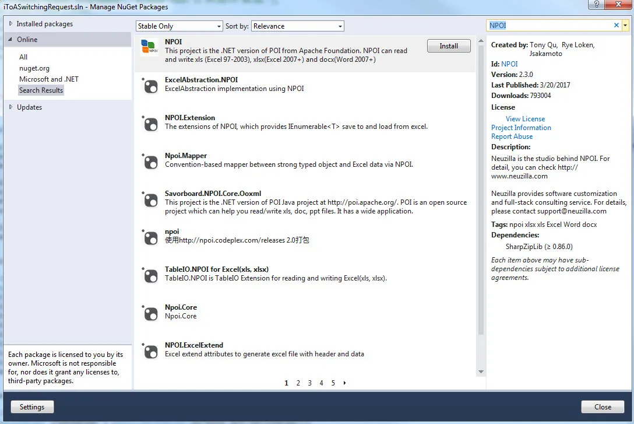634x424 pixels.
Task: Click the Close button at bottom right
Action: (x=603, y=407)
